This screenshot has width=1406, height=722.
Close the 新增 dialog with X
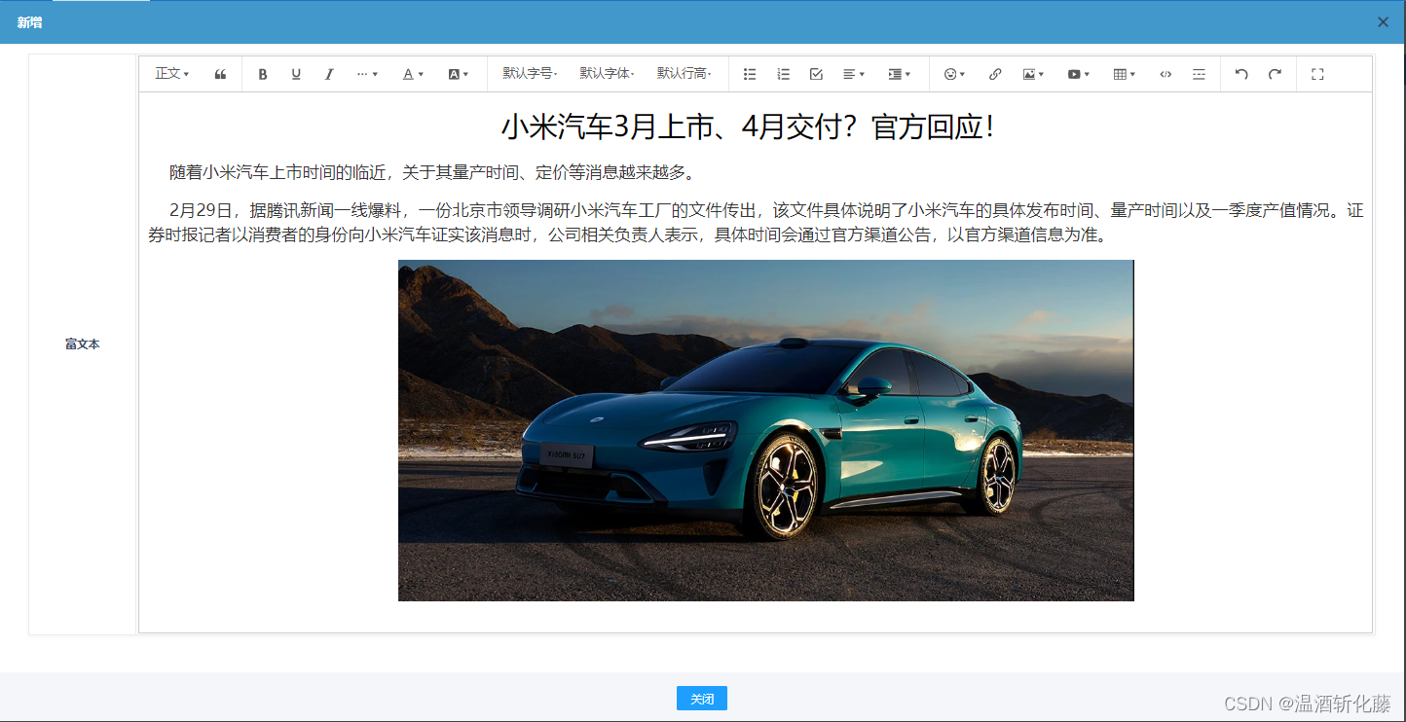point(1383,22)
